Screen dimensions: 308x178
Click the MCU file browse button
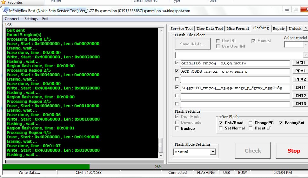point(300,63)
